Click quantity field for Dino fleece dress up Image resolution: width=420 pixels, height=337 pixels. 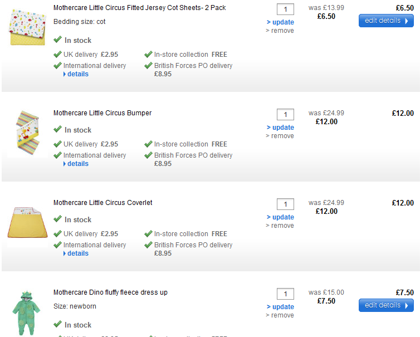pos(285,294)
